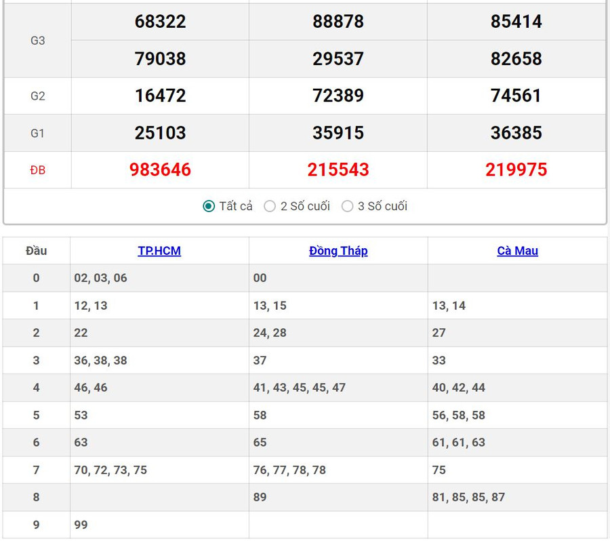Switch to '3 Số cuối' display option
Viewport: 610px width, 541px height.
pyautogui.click(x=348, y=206)
